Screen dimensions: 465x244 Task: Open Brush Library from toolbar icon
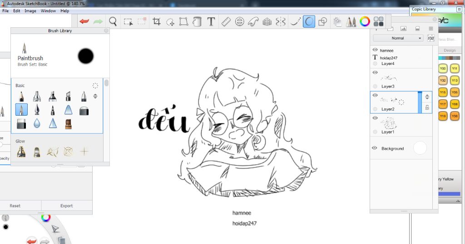coord(351,21)
